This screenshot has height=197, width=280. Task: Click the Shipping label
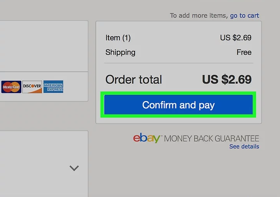click(120, 52)
